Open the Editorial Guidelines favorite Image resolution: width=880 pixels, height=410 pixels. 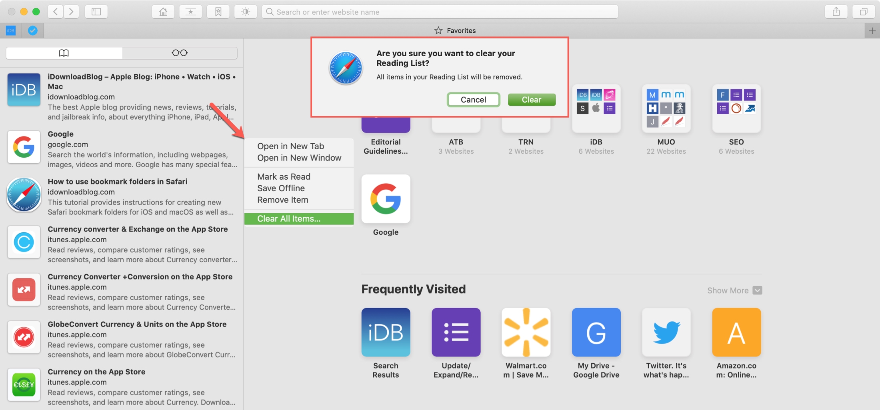(386, 136)
